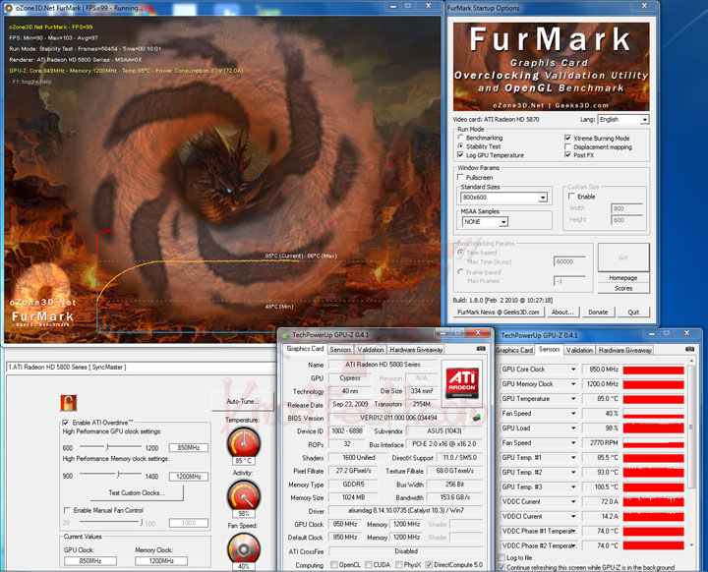Click the Homepage button
The image size is (708, 572).
(x=623, y=278)
